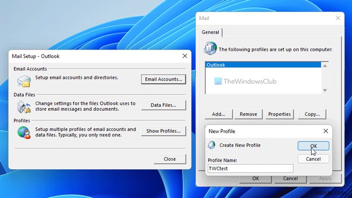
Task: Cancel the New Profile dialog
Action: [313, 159]
